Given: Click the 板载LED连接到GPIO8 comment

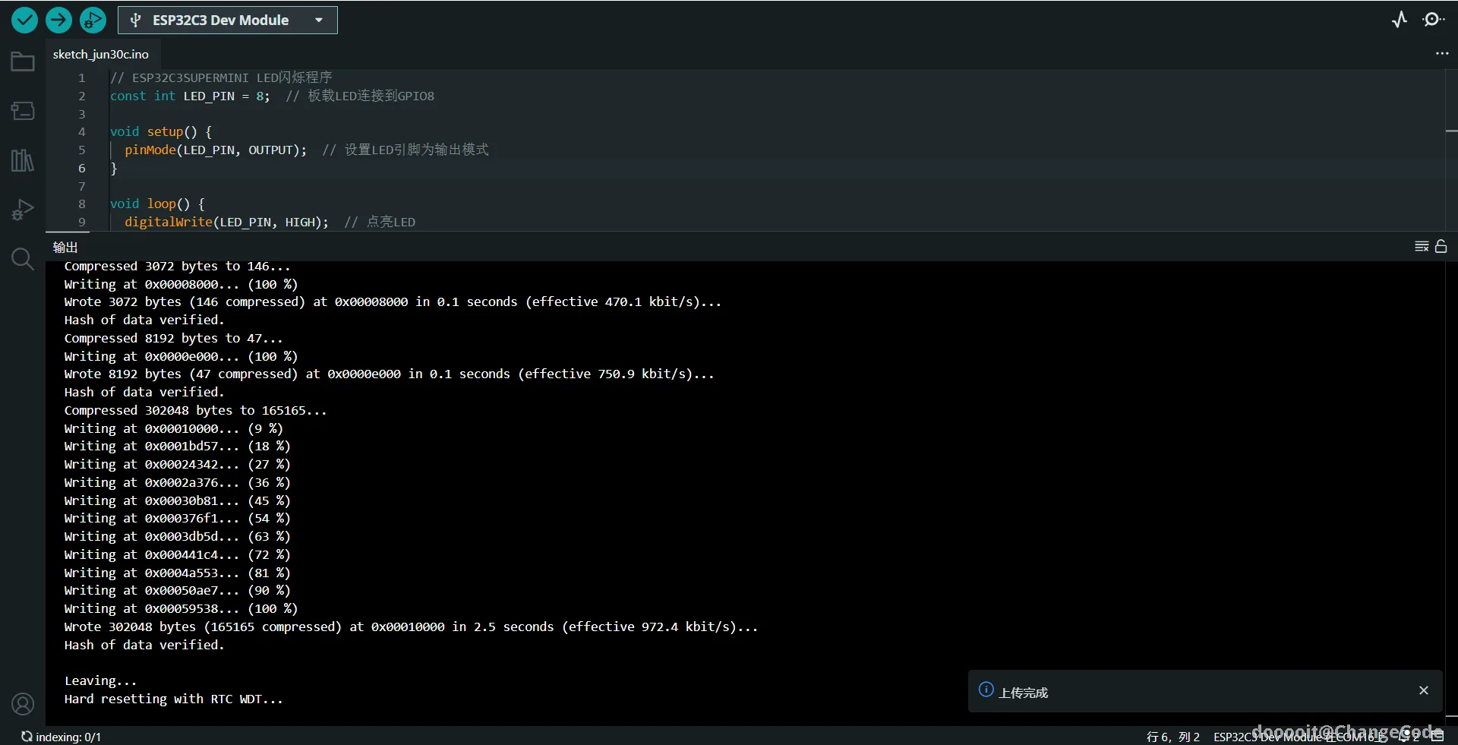Looking at the screenshot, I should coord(360,96).
